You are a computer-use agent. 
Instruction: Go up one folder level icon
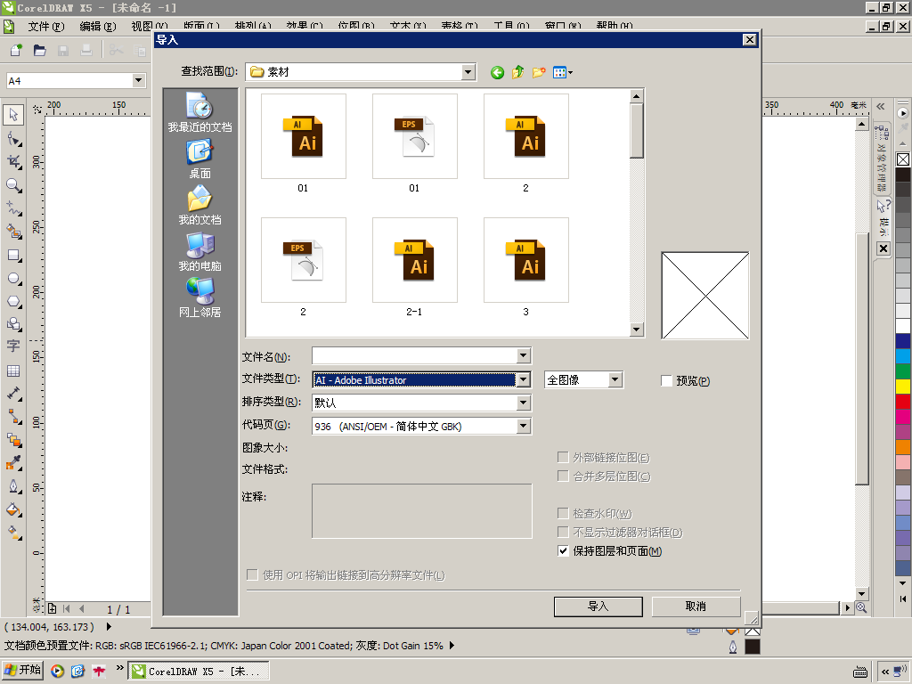(x=517, y=72)
